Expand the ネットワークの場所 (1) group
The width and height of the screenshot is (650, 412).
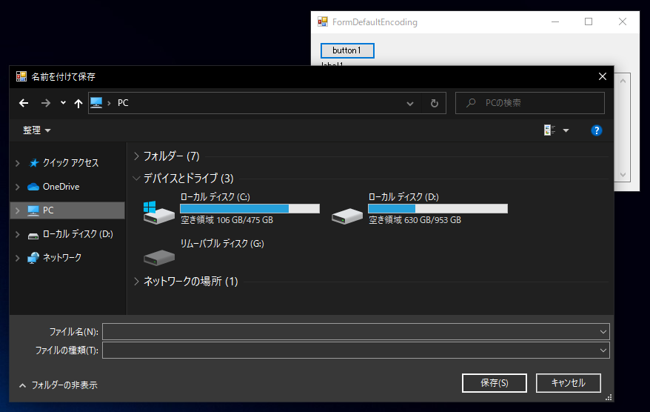click(x=136, y=282)
